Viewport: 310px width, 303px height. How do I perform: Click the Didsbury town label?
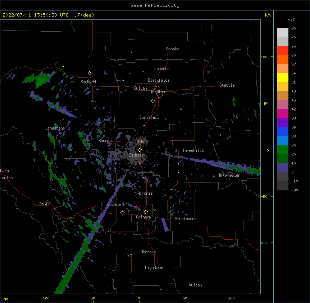click(138, 155)
